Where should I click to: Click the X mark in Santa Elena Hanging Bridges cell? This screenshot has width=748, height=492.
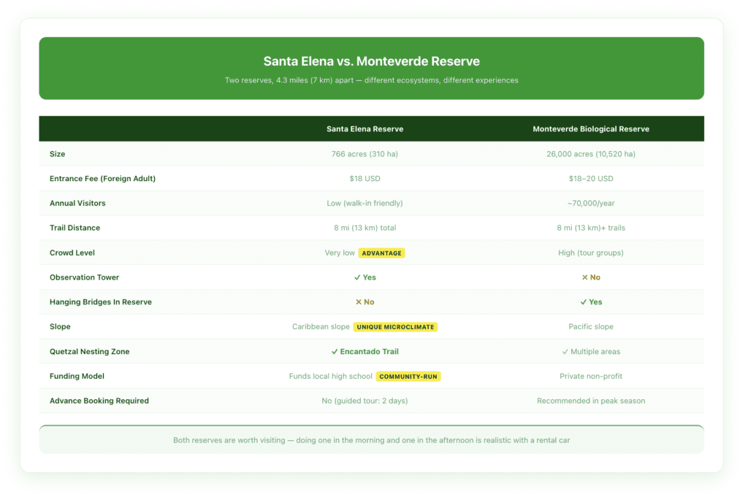coord(358,302)
